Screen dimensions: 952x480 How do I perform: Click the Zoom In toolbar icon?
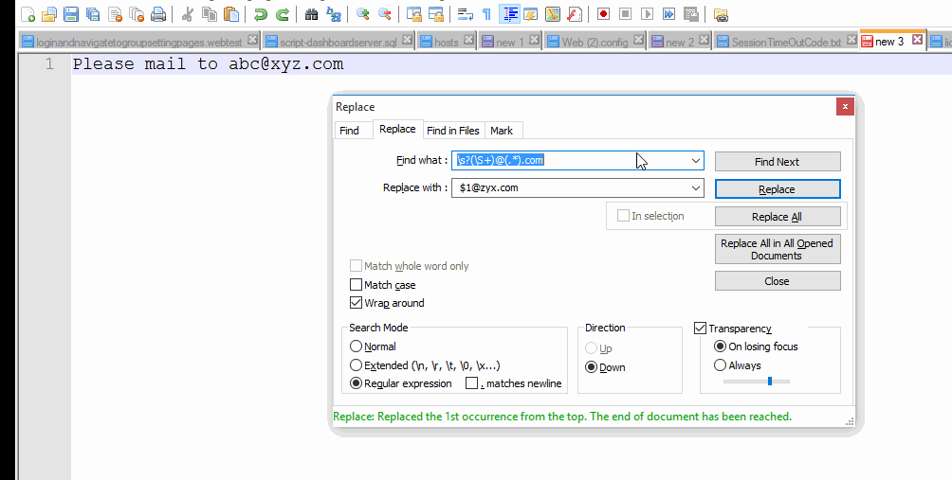pyautogui.click(x=362, y=14)
